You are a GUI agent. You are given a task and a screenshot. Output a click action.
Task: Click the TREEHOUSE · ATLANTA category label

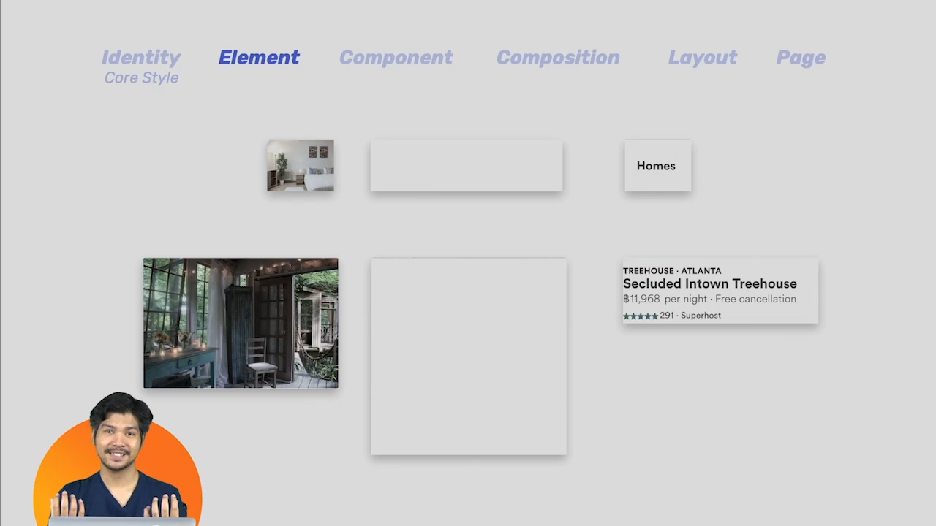(x=671, y=270)
